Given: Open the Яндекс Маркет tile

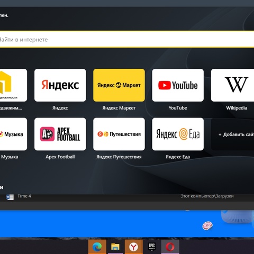Looking at the screenshot, I should pos(119,85).
